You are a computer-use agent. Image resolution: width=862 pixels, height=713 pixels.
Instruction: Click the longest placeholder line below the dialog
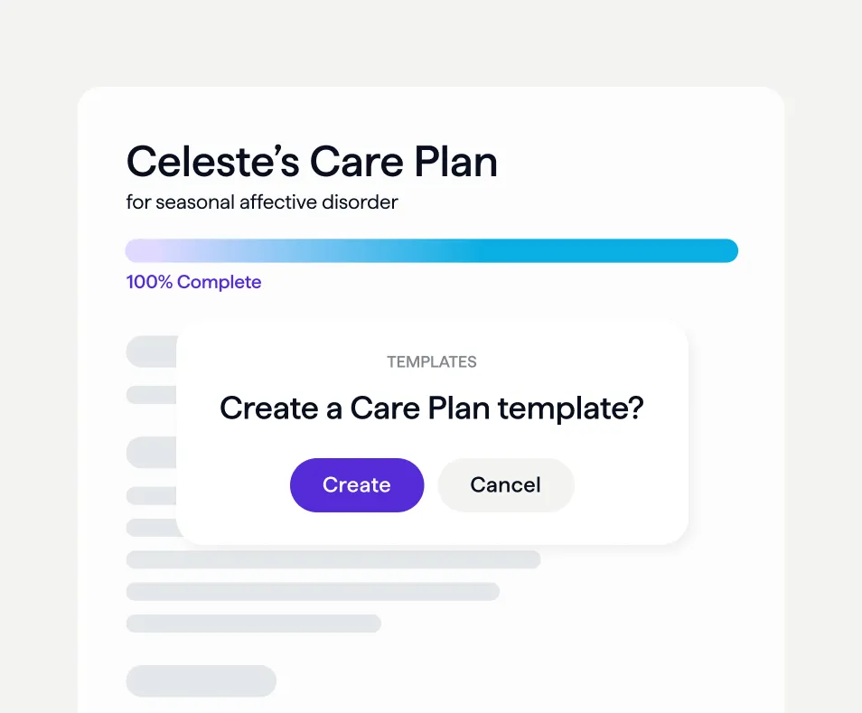pos(333,559)
